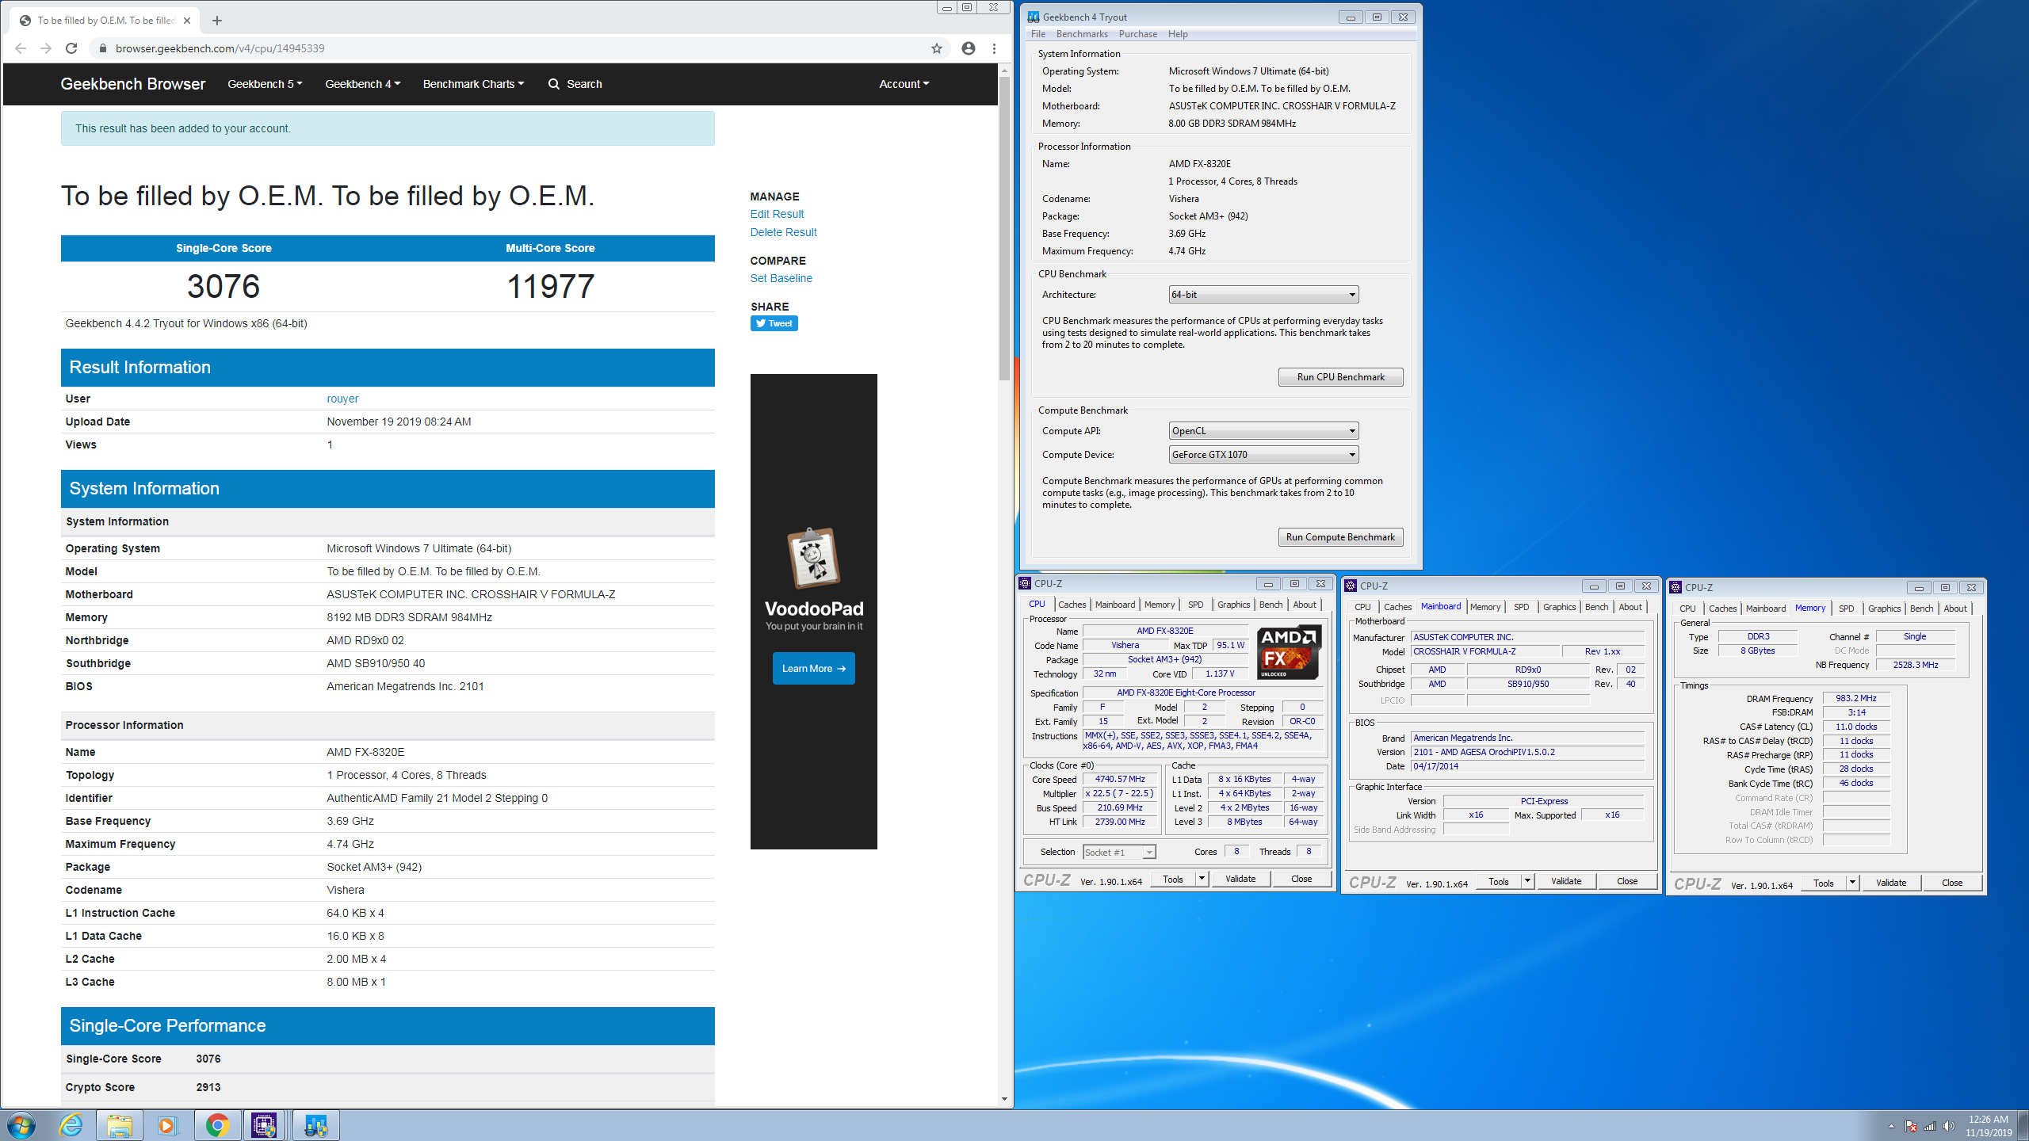
Task: Open the Help menu in Geekbench
Action: [x=1178, y=34]
